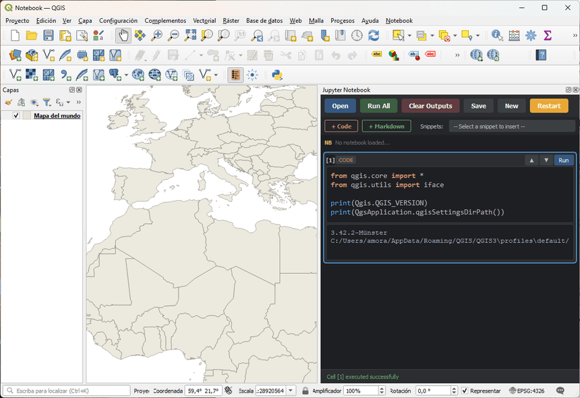The image size is (580, 398).
Task: Add a new + Code cell
Action: pos(341,126)
